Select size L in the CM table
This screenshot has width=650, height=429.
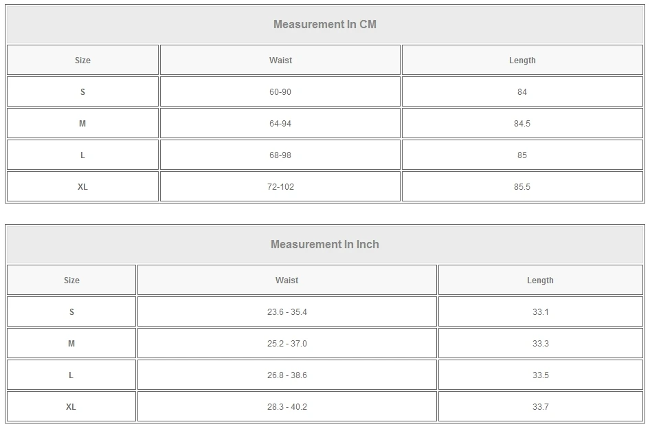click(x=82, y=155)
